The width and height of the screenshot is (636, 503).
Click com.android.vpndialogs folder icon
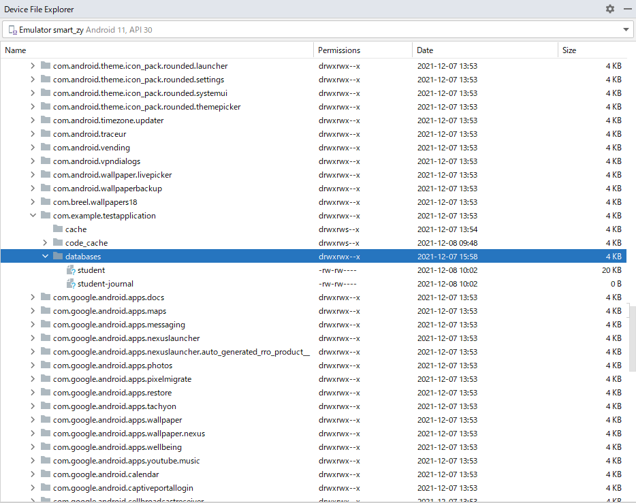(x=46, y=161)
